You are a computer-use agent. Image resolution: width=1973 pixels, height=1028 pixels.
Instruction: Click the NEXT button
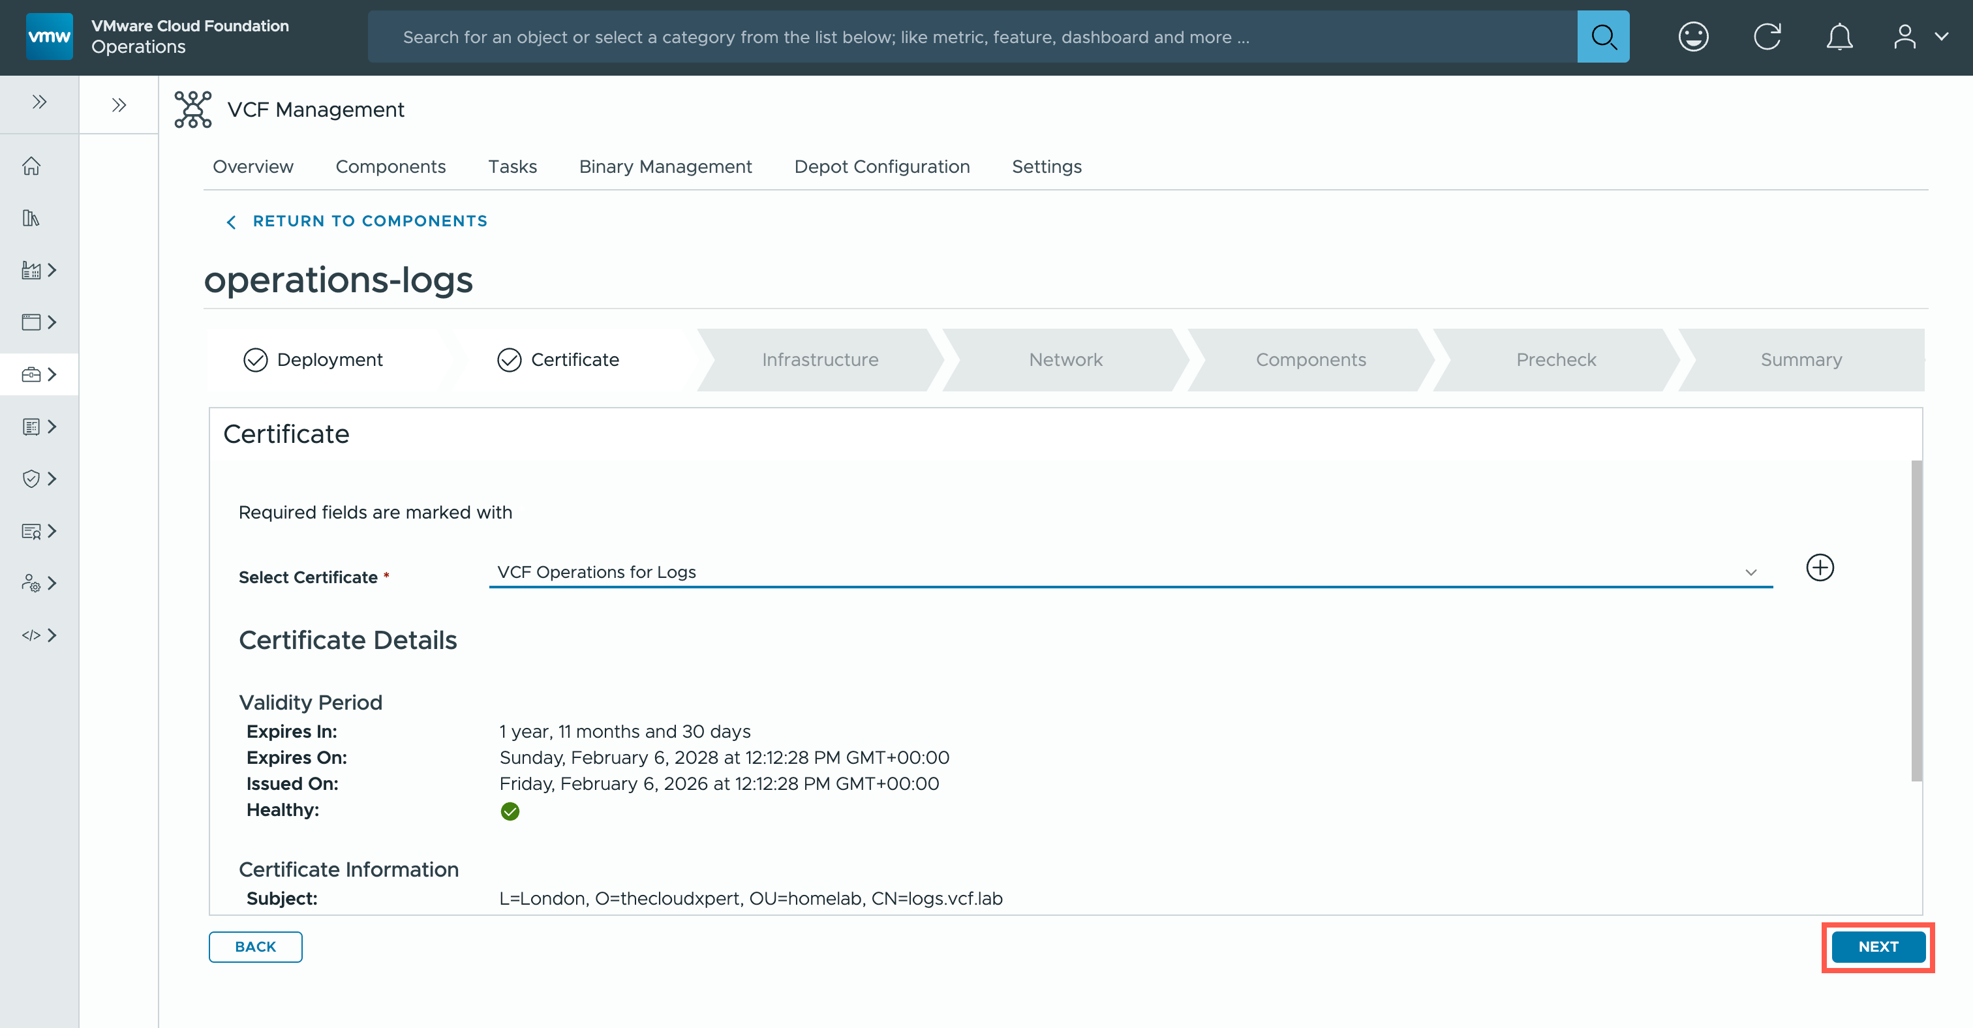1877,947
